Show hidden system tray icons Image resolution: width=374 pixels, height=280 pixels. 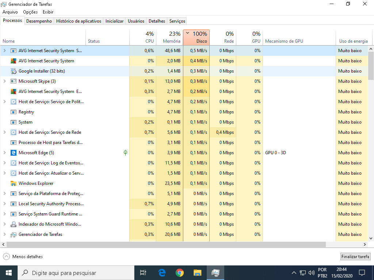pos(294,273)
